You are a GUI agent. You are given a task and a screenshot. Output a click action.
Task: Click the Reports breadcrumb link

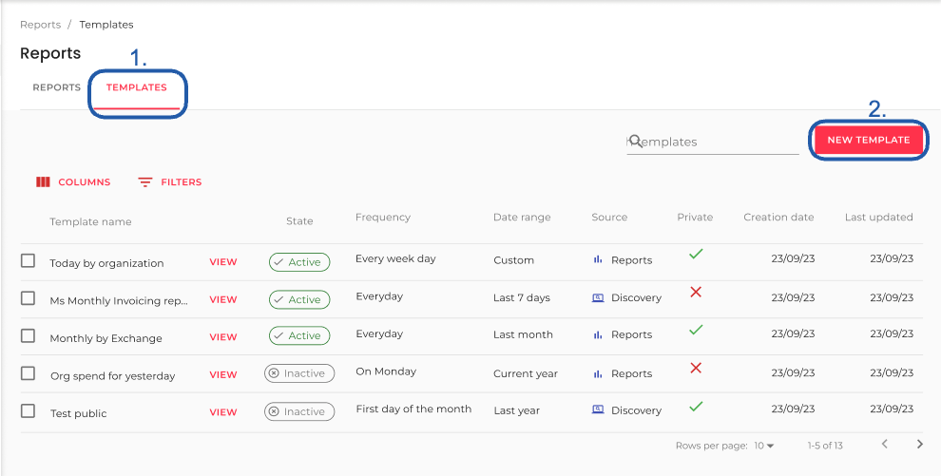(40, 25)
